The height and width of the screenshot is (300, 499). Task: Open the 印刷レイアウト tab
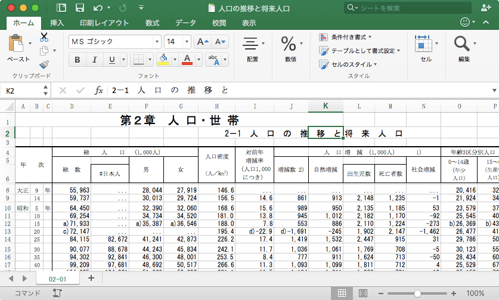104,23
